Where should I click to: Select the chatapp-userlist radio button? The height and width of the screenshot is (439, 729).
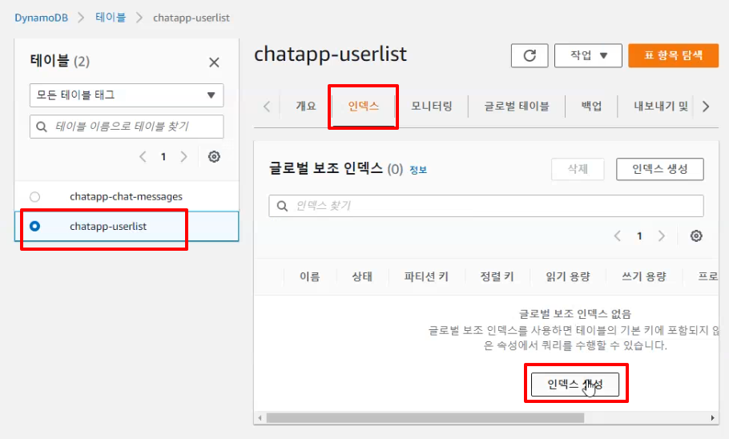click(35, 227)
